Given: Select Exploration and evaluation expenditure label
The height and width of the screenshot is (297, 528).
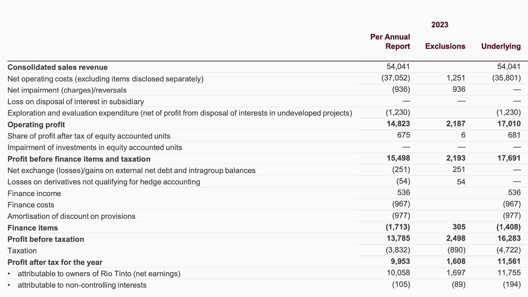Looking at the screenshot, I should tap(180, 113).
